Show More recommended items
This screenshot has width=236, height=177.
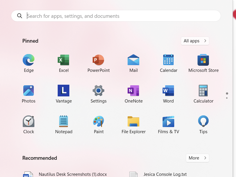tap(198, 158)
